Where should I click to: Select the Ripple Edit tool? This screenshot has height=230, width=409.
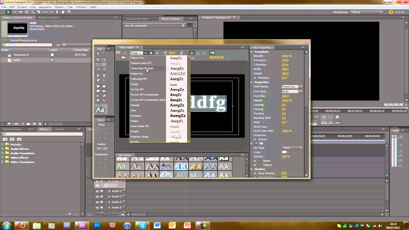(20, 12)
